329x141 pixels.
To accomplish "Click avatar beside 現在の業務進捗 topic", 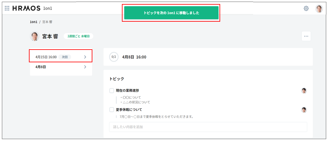I will click(x=304, y=90).
